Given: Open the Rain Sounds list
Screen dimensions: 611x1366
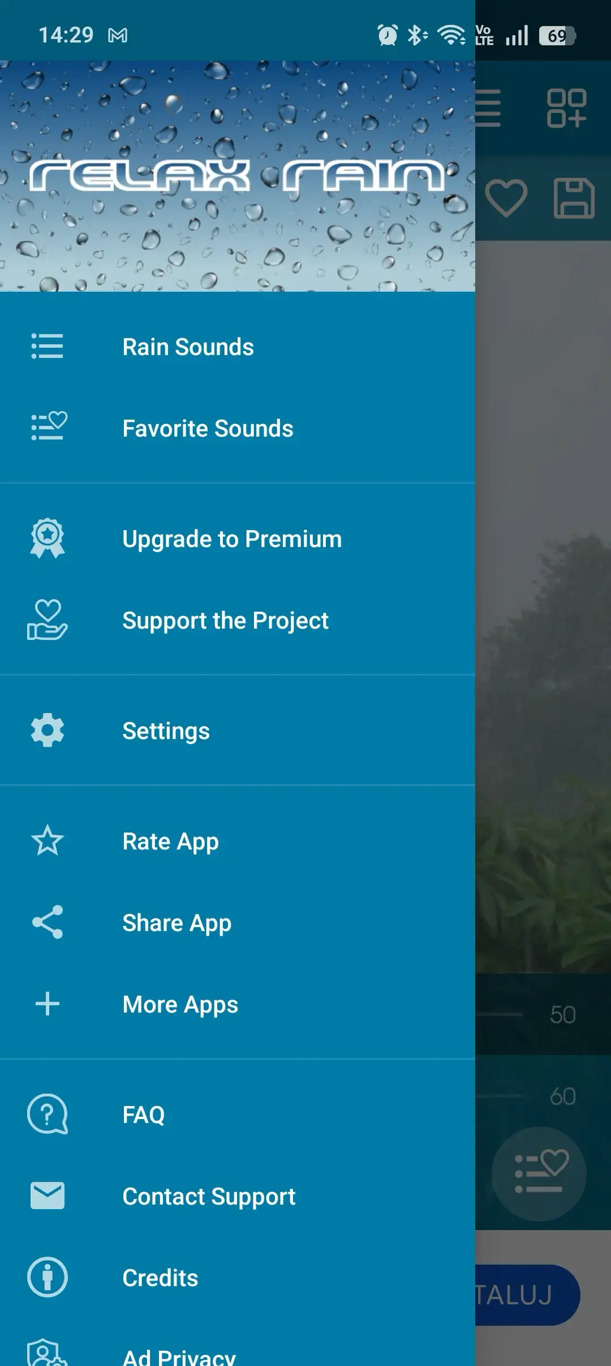Looking at the screenshot, I should 238,347.
